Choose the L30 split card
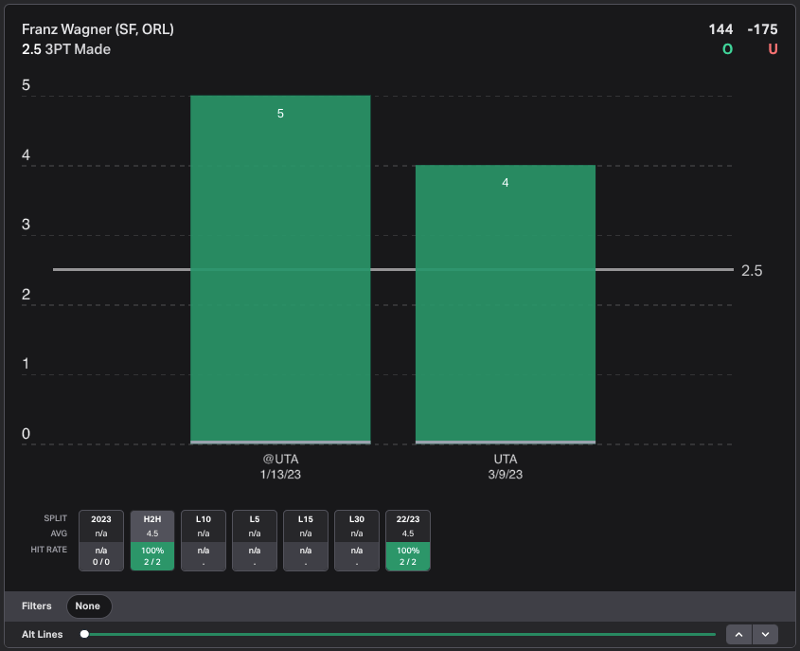800x651 pixels. pyautogui.click(x=357, y=540)
